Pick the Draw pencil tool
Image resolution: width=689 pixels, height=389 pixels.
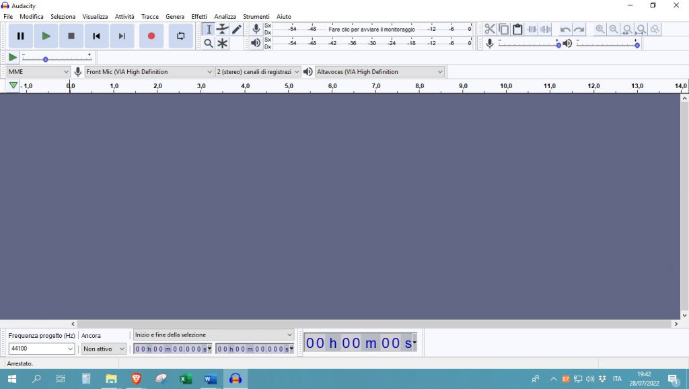(236, 30)
